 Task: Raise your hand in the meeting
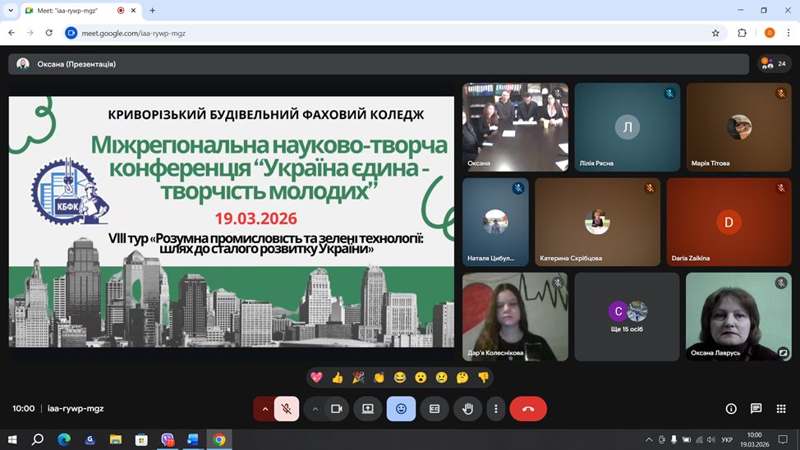click(467, 408)
